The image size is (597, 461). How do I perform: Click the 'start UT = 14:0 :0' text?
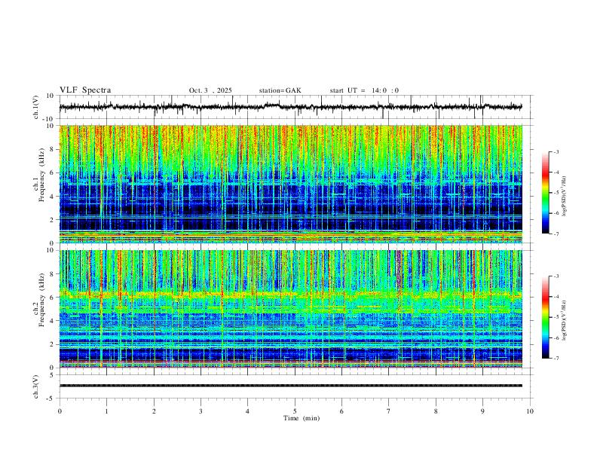[x=364, y=90]
